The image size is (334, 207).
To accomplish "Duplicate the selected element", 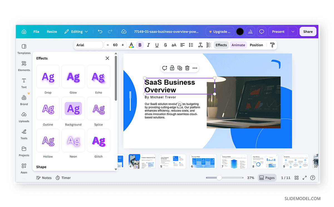I will click(180, 68).
